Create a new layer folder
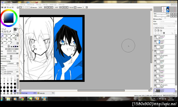The height and width of the screenshot is (107, 178). point(161,31)
